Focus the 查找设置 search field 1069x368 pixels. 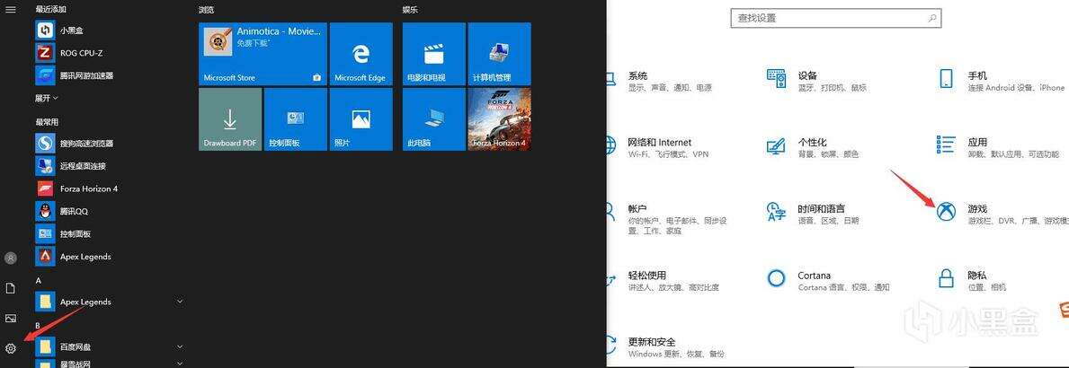coord(836,18)
